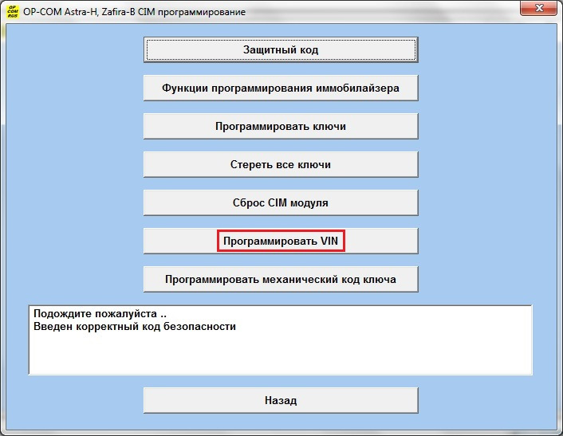Screen dimensions: 563x436
Task: Click Сброс CIM модуля button
Action: (281, 202)
